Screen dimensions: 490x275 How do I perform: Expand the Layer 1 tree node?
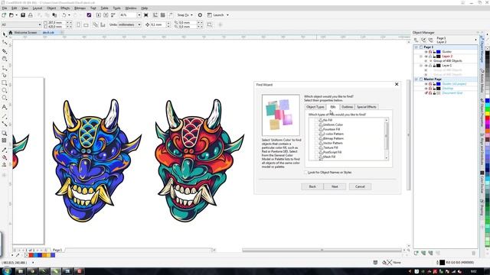tap(421, 66)
